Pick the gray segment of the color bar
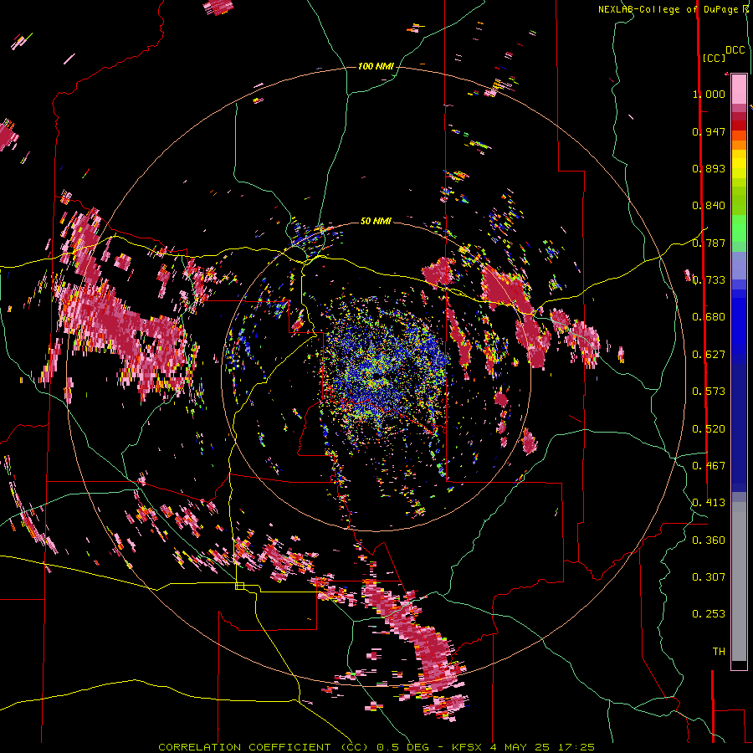The image size is (753, 753). coord(739,581)
